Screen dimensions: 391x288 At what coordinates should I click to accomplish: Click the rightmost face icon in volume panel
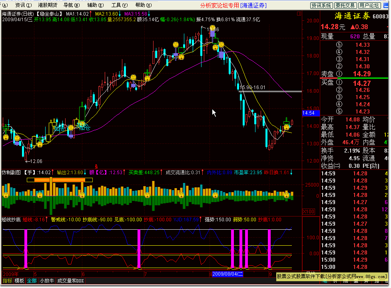(287, 195)
